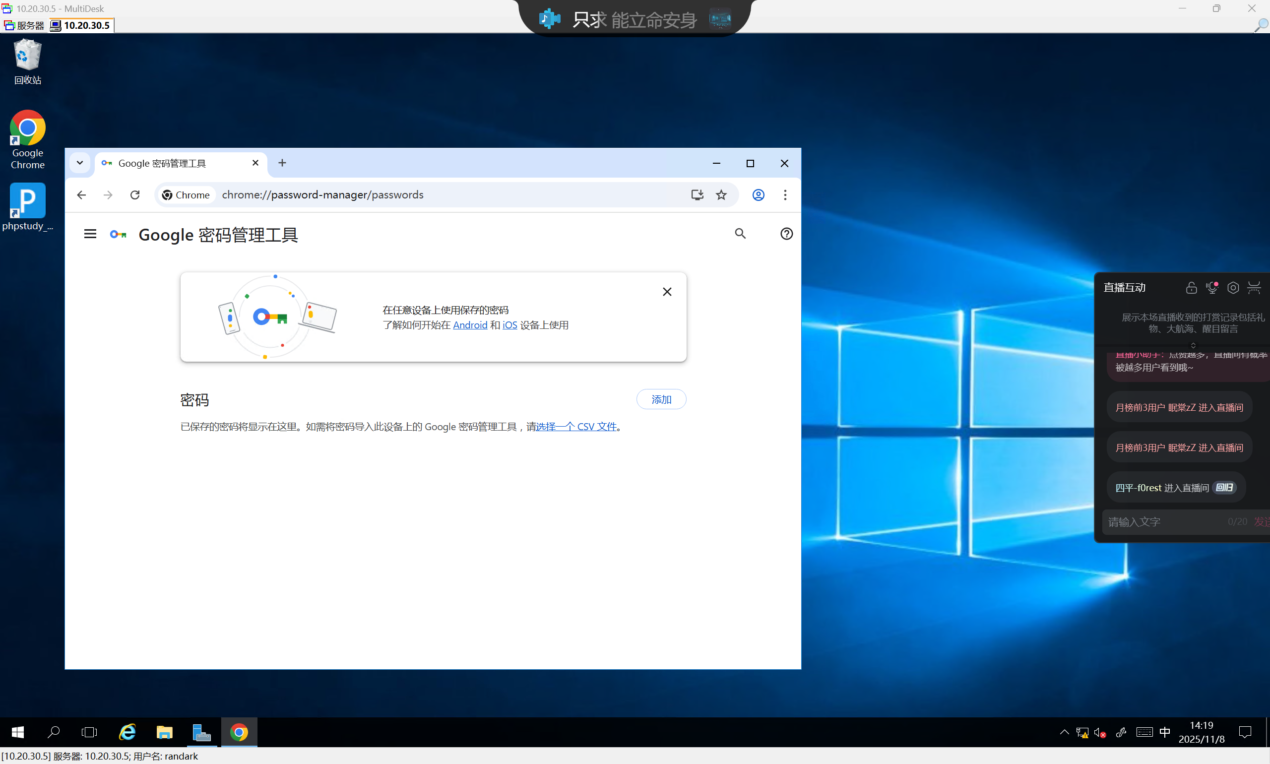Show hidden system tray icons chevron
The width and height of the screenshot is (1270, 764).
pos(1064,732)
